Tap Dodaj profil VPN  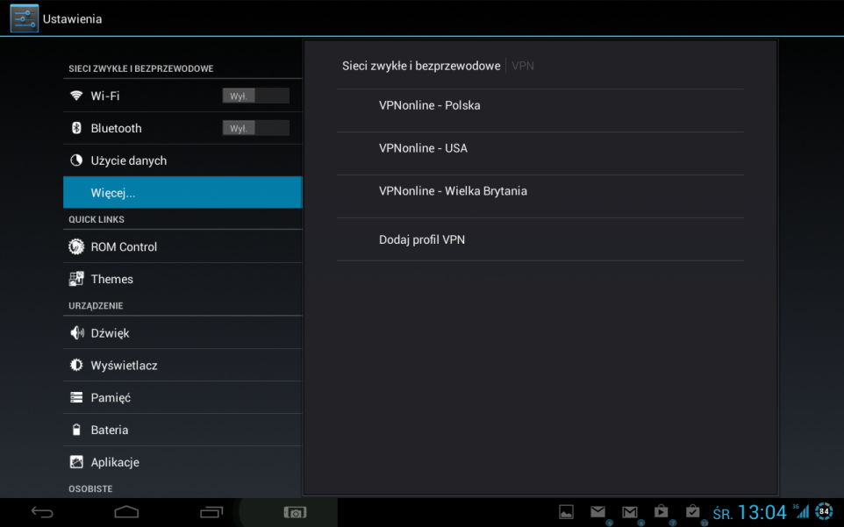[x=540, y=239]
